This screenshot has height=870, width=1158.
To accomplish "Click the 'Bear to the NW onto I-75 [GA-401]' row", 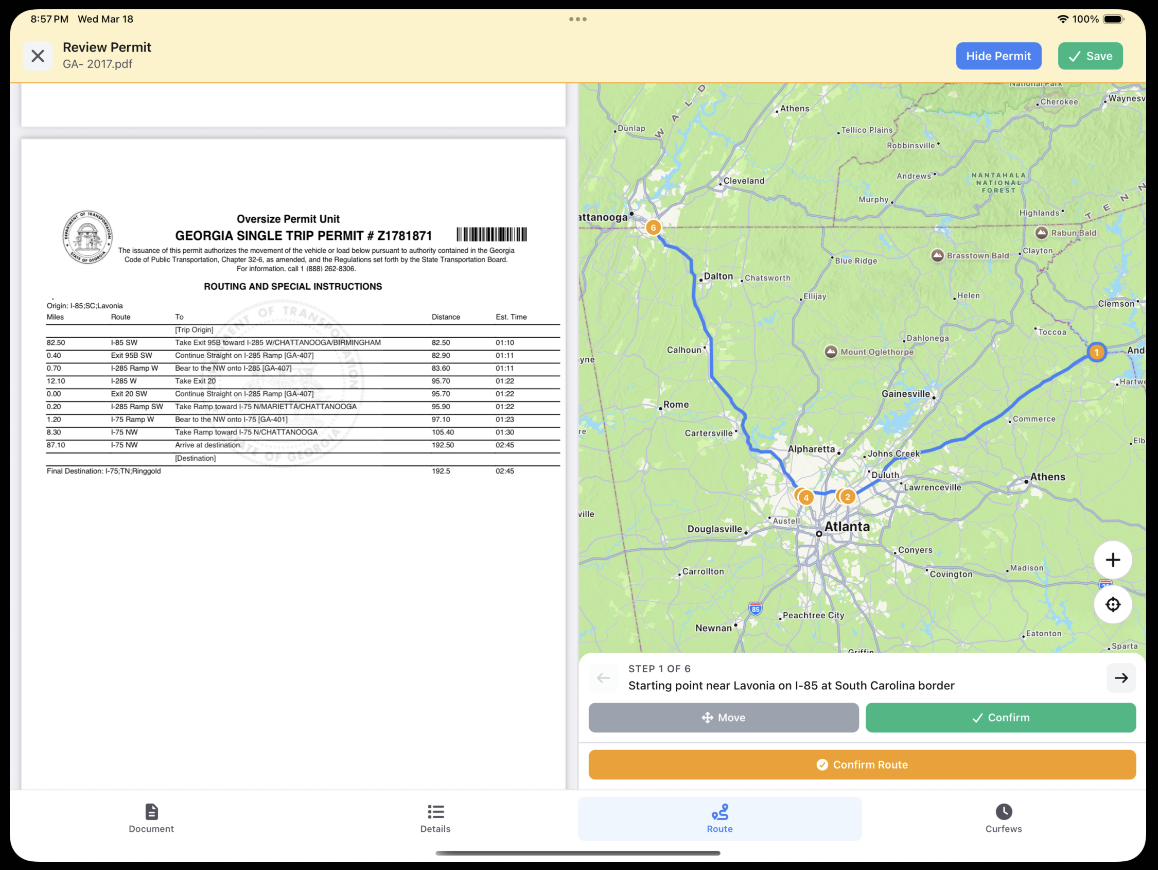I will click(303, 420).
